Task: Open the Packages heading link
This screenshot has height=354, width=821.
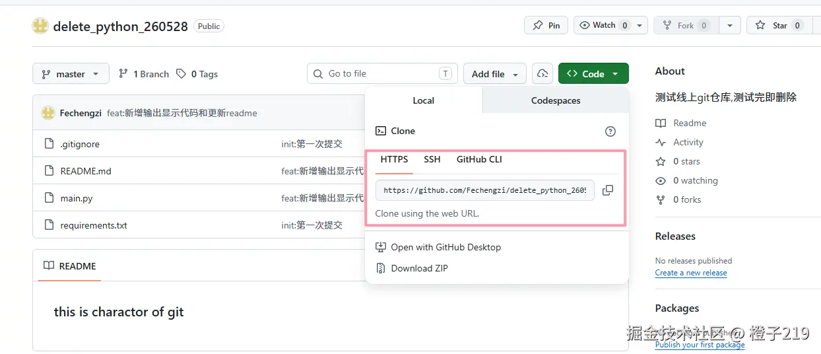Action: click(677, 308)
